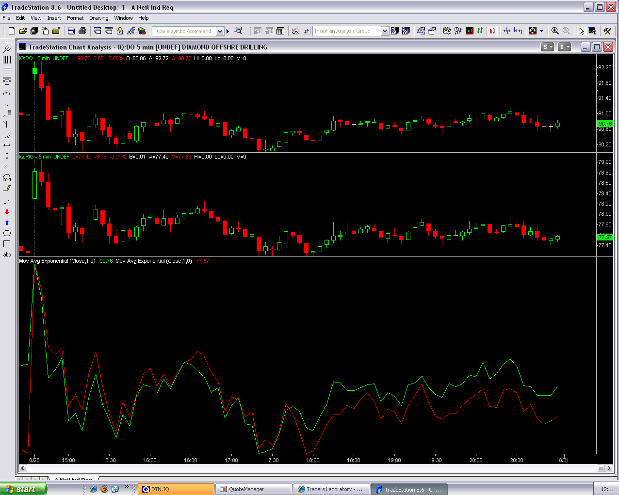
Task: Open the Insert menu
Action: (x=54, y=18)
